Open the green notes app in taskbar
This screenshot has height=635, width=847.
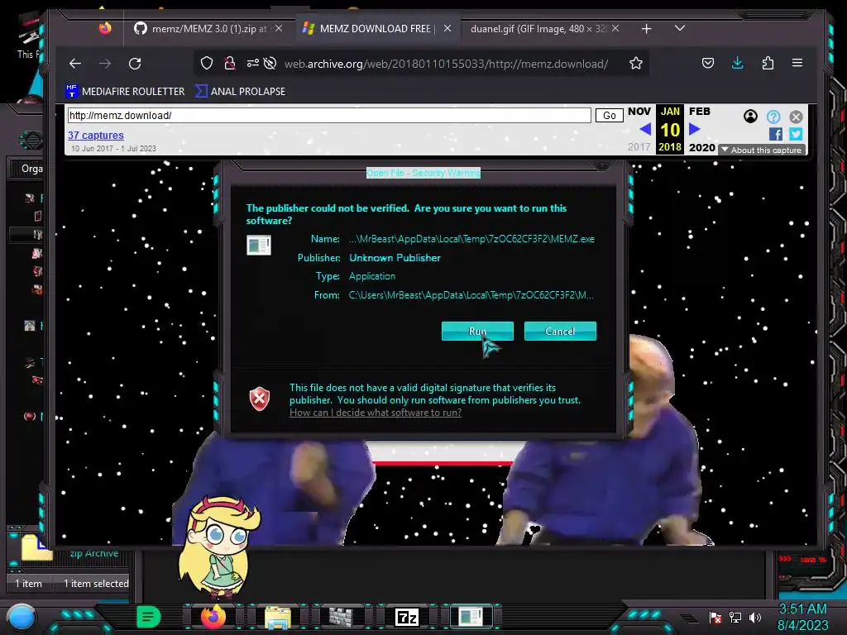tap(149, 617)
